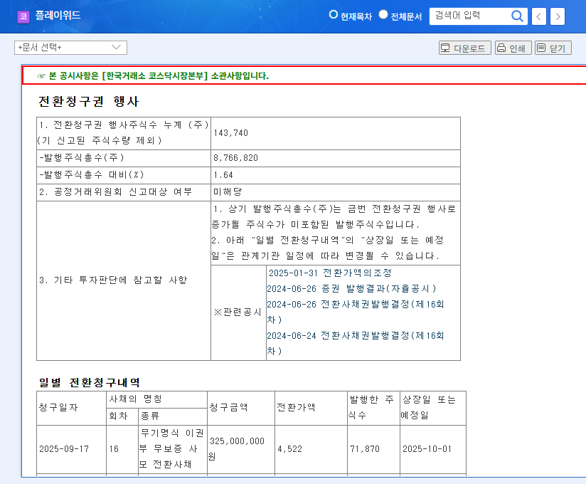
Task: Select the 전체문서 radio button
Action: [383, 14]
